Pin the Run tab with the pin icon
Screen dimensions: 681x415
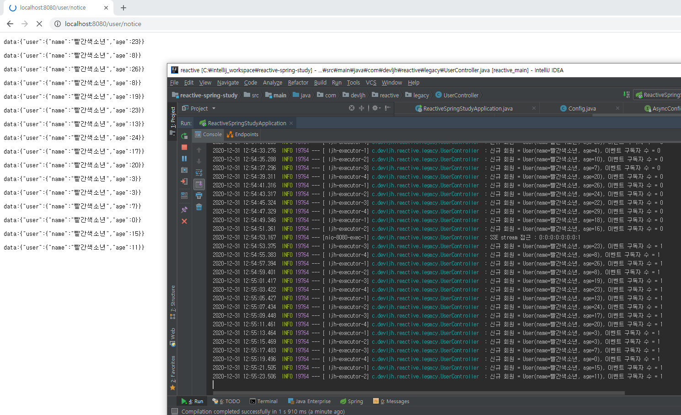[184, 210]
